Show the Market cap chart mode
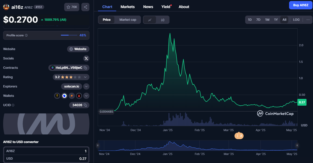This screenshot has width=313, height=163. tap(128, 20)
